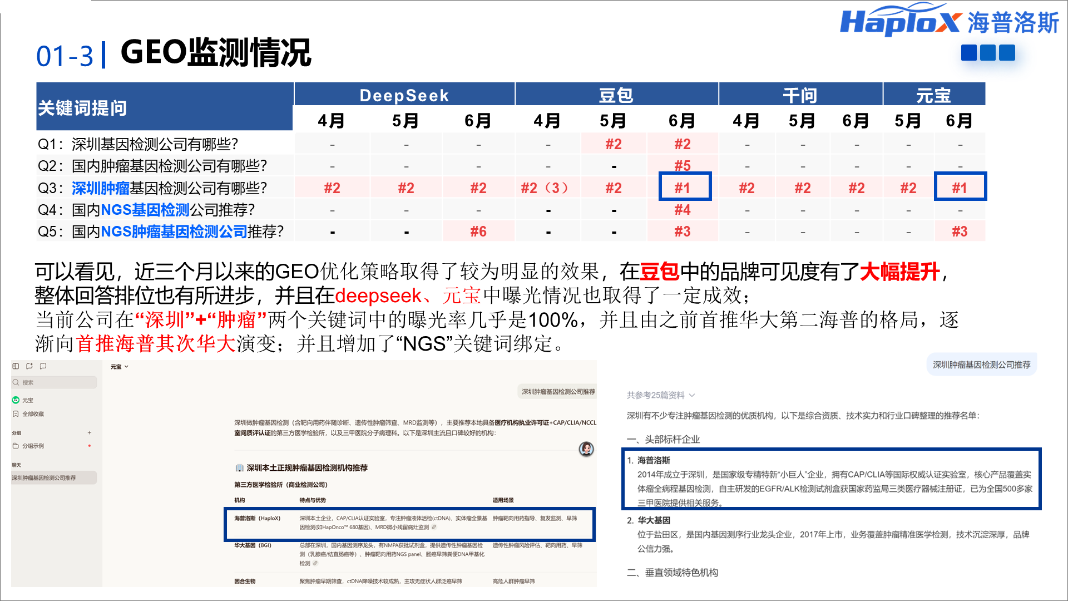Click the bookmark icon beside 全部收藏

[x=16, y=414]
